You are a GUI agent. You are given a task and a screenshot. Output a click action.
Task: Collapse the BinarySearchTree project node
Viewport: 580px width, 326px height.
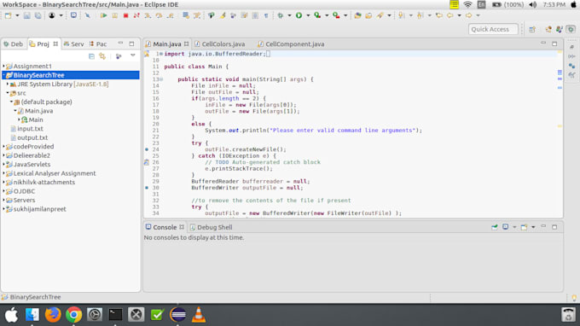[x=4, y=75]
